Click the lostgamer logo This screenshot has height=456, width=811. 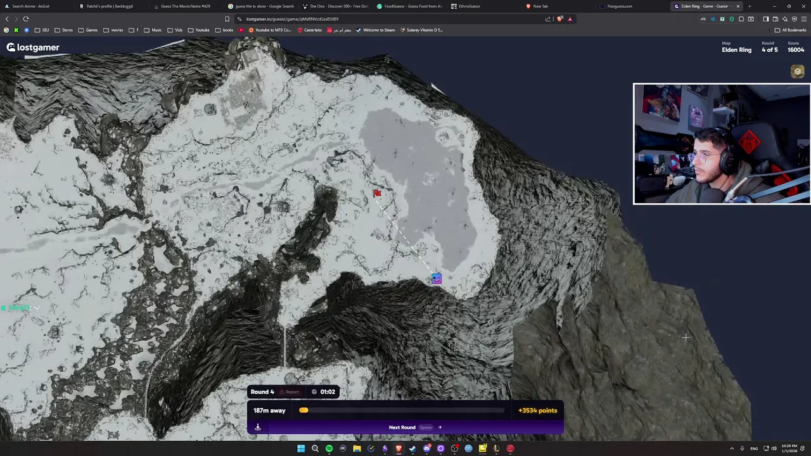point(33,47)
